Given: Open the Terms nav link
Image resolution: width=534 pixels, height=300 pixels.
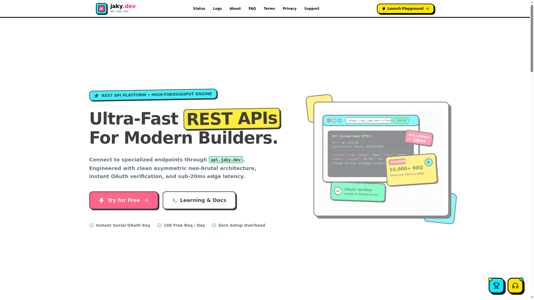Looking at the screenshot, I should click(x=269, y=9).
